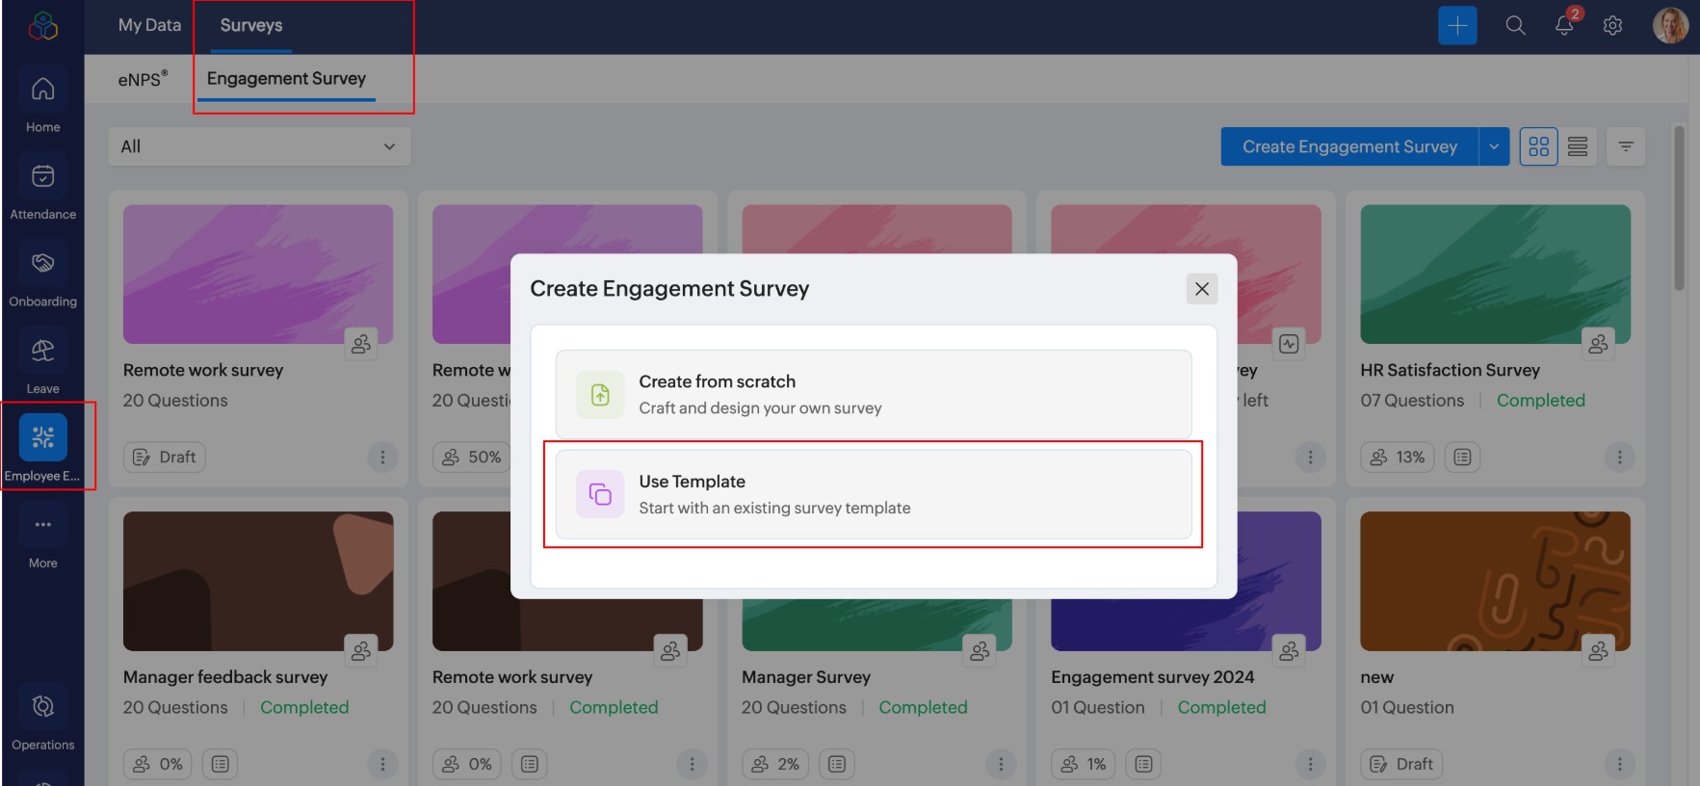Select Use Template option
The width and height of the screenshot is (1700, 786).
pos(874,494)
